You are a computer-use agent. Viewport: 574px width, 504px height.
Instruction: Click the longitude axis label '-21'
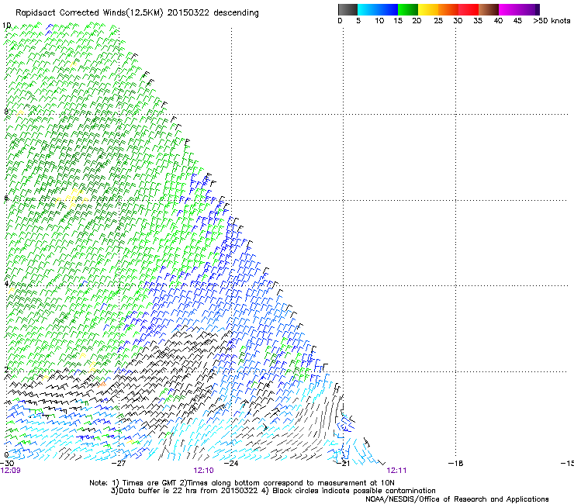point(344,464)
